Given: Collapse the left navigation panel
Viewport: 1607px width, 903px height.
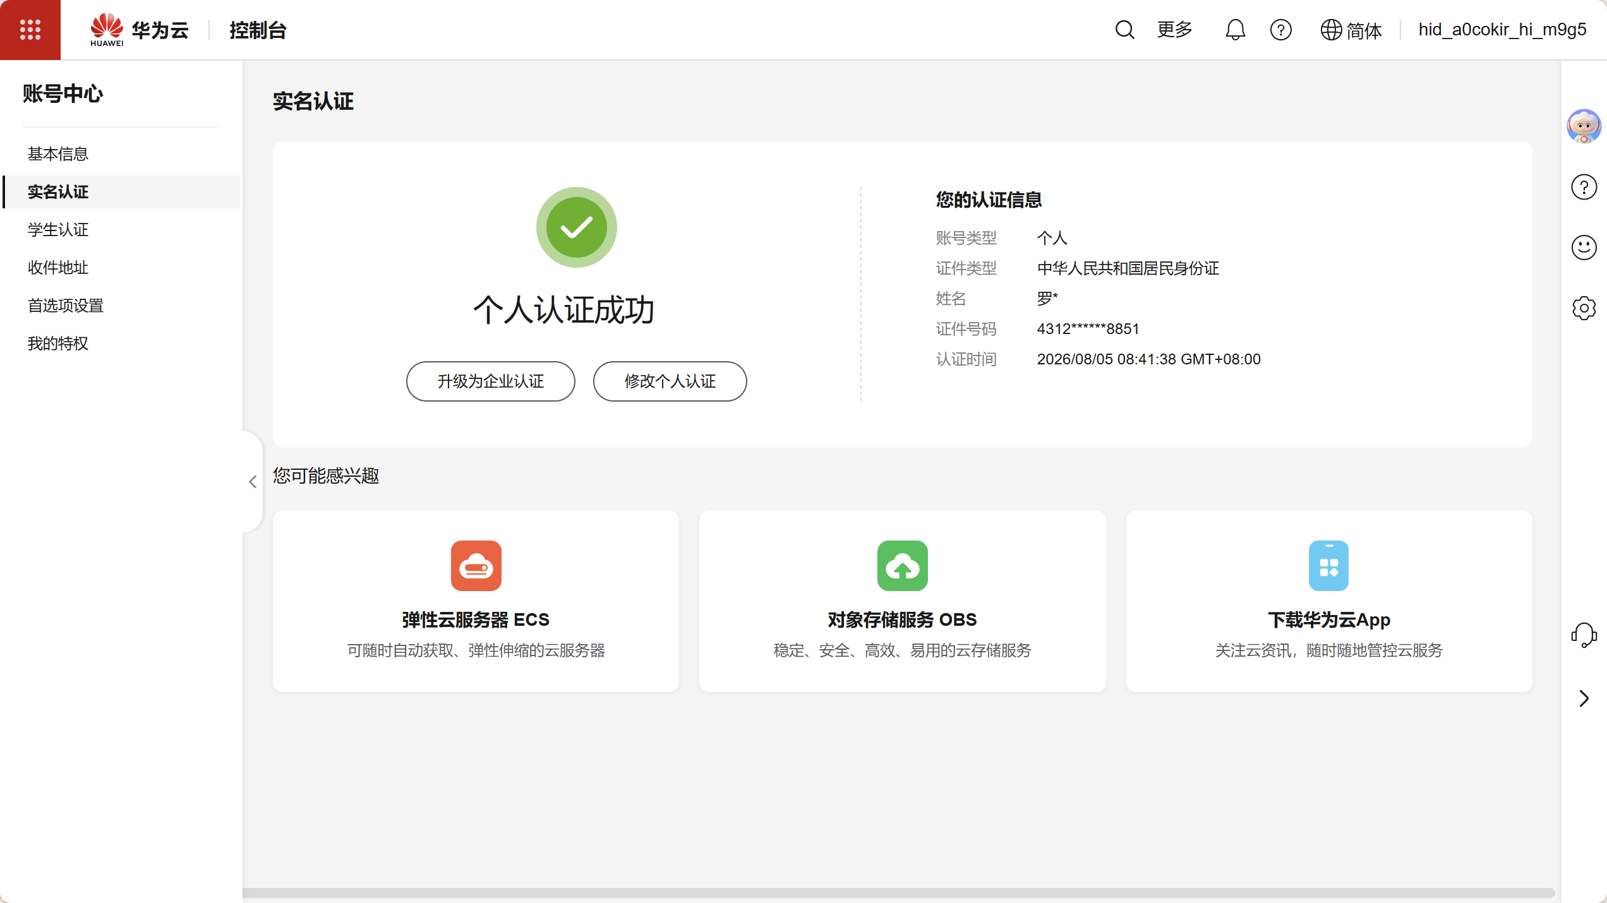Looking at the screenshot, I should pos(253,482).
